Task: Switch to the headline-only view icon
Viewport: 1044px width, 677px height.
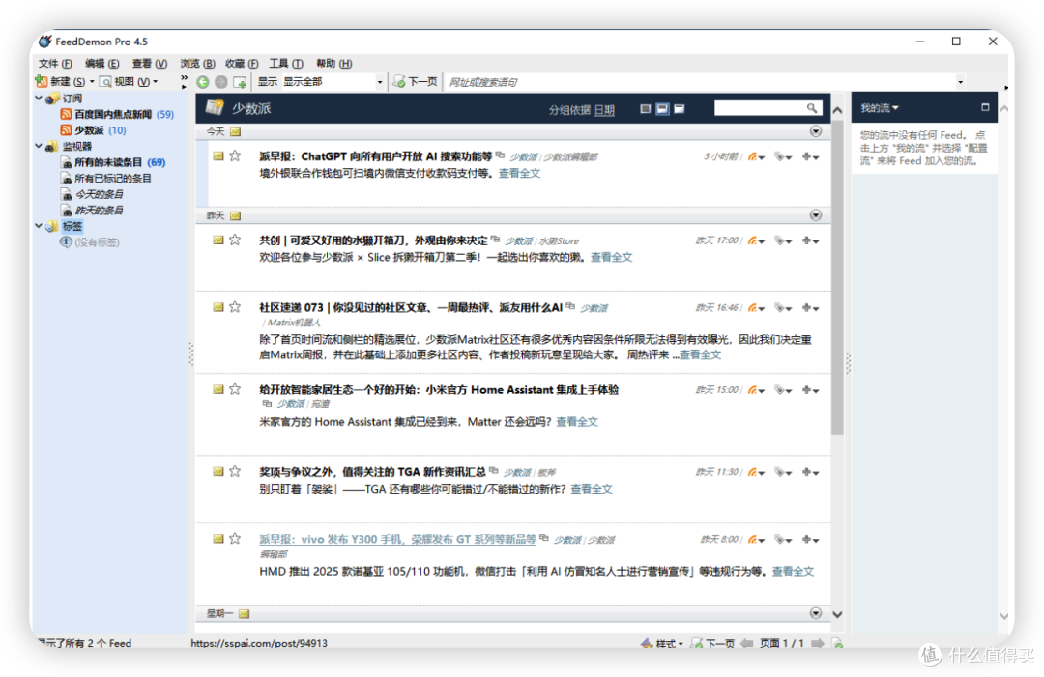Action: point(645,108)
